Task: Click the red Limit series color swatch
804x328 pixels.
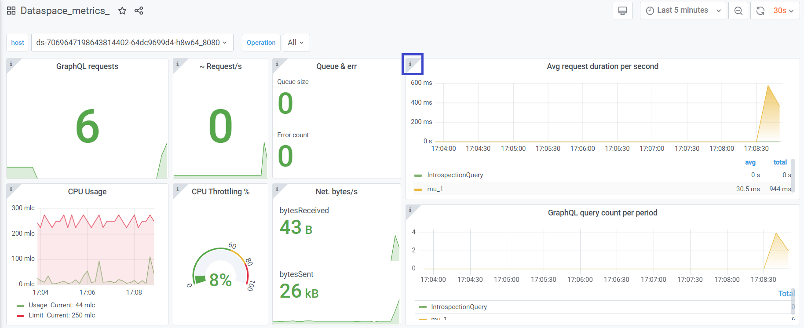Action: click(x=20, y=315)
